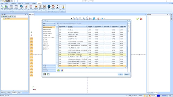Select ENDMILL FINISH tool type

click(47, 29)
